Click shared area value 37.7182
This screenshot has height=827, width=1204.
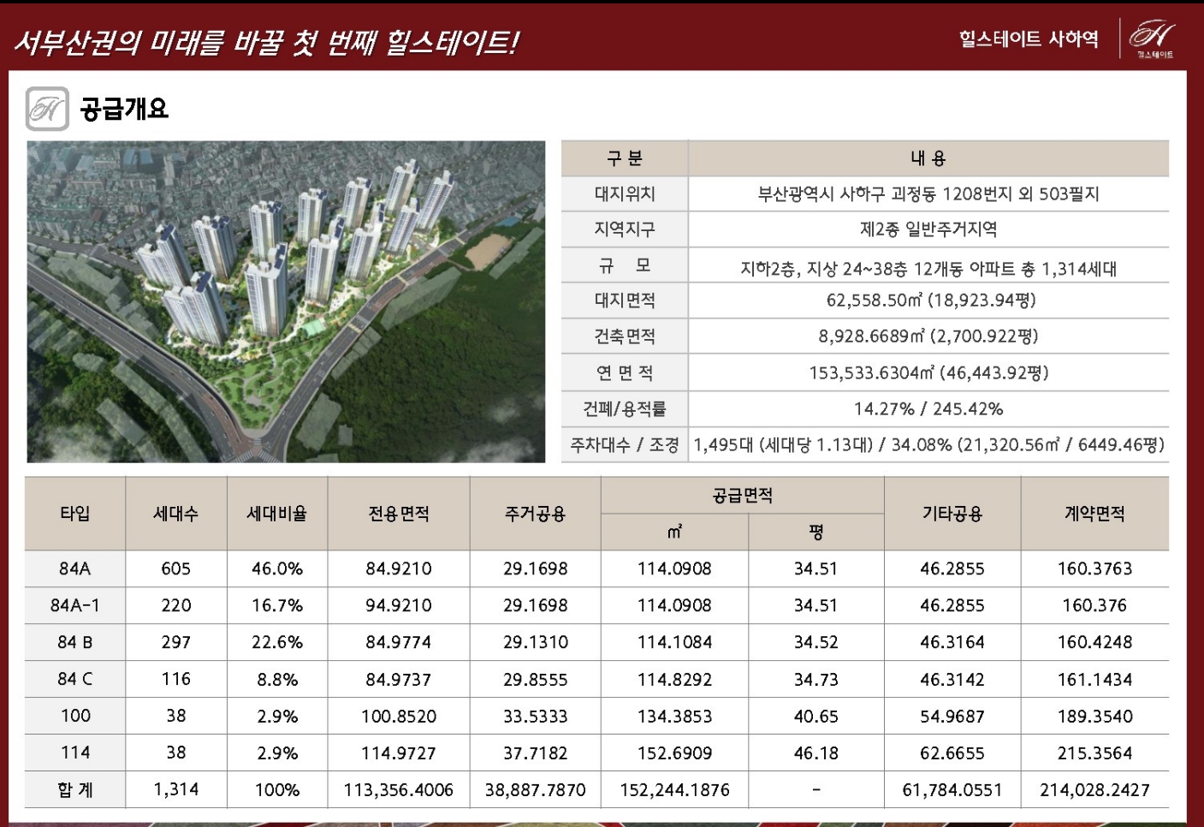click(536, 753)
